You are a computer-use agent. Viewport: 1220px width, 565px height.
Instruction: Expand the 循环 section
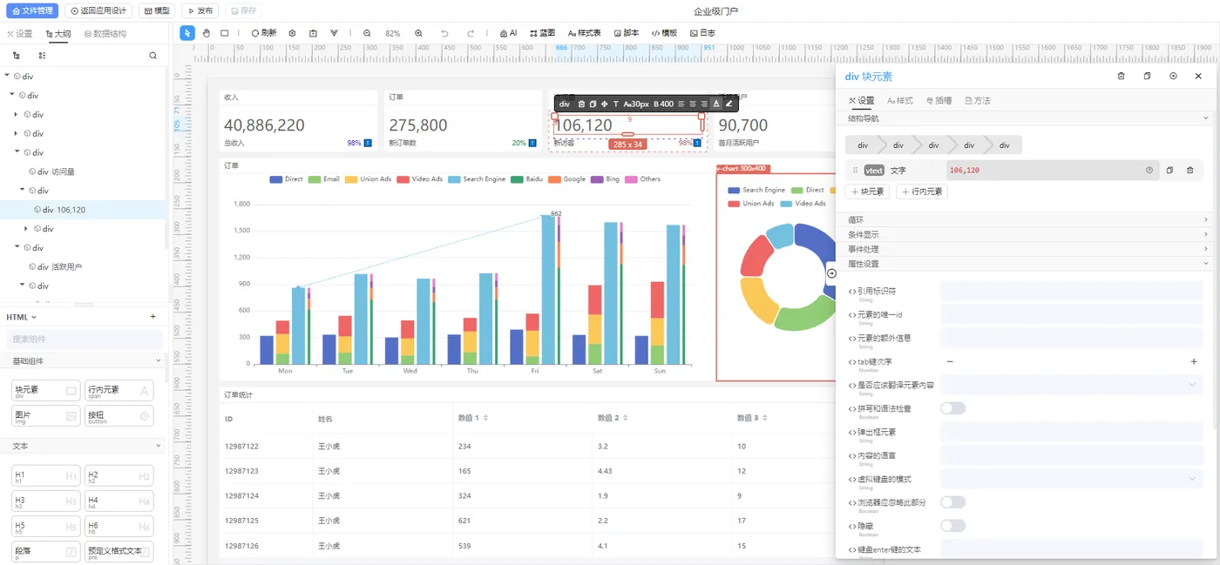pos(1027,220)
